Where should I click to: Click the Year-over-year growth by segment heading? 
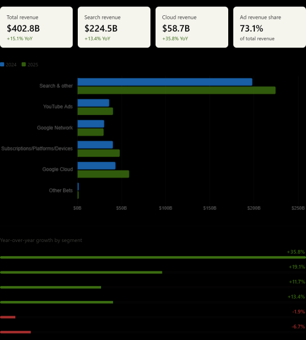41,240
